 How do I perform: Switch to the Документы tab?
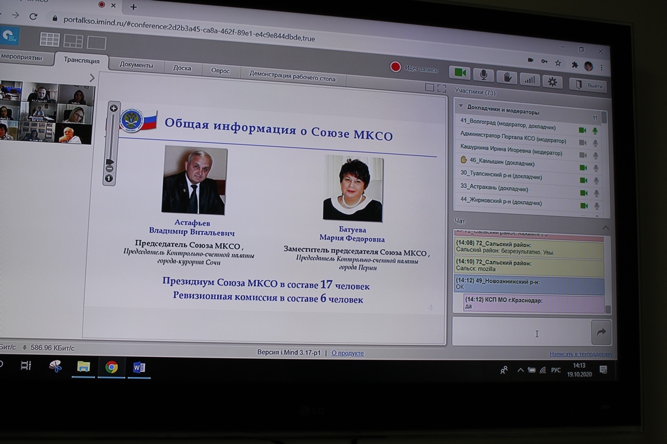tap(136, 65)
